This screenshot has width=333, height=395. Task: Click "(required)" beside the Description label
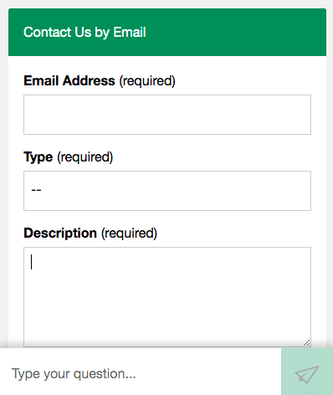129,233
